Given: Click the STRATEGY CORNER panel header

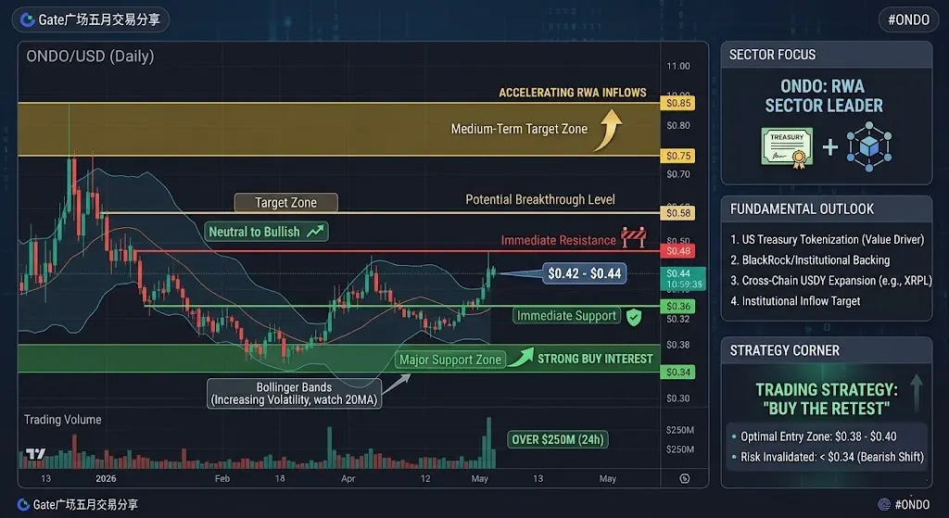Looking at the screenshot, I should [826, 350].
